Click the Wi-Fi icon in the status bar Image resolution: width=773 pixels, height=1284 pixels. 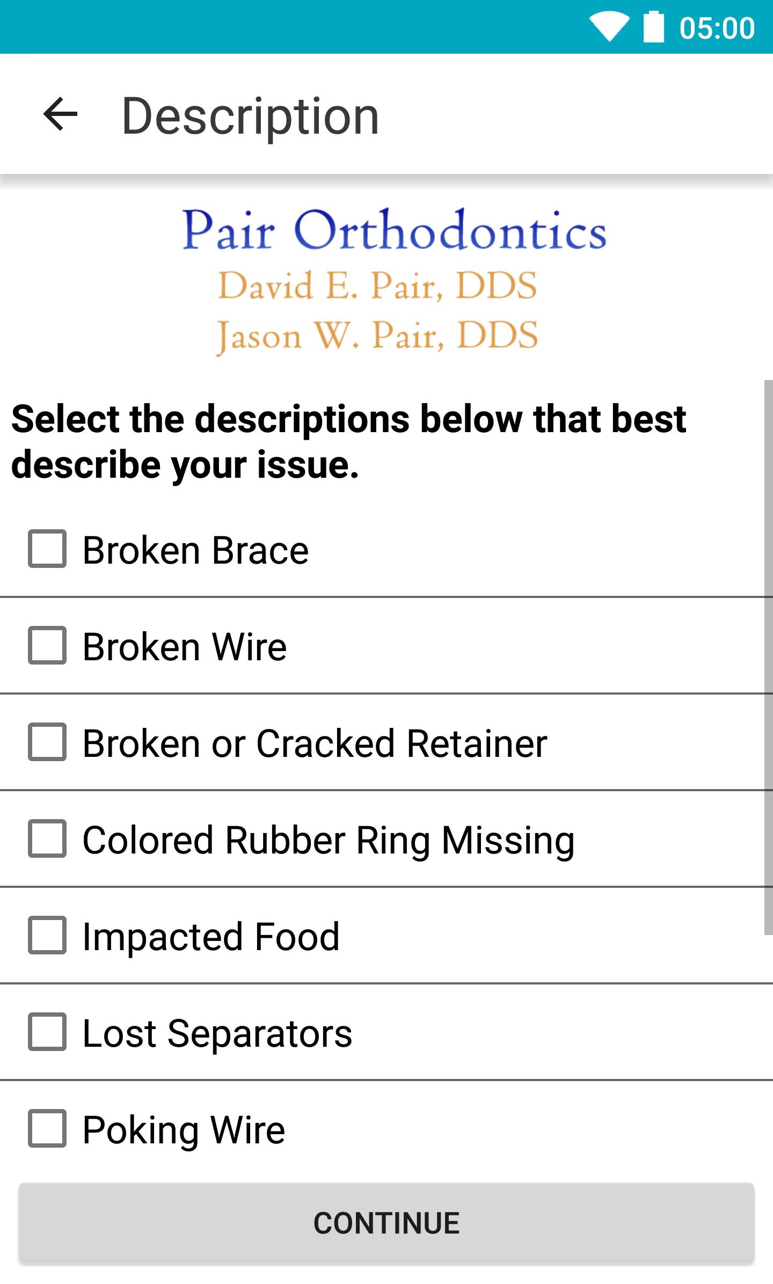pyautogui.click(x=609, y=26)
